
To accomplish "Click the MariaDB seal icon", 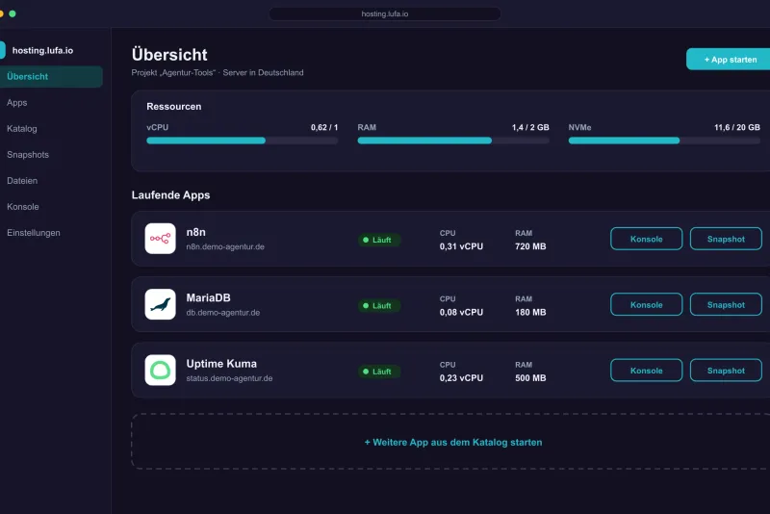I will (160, 304).
